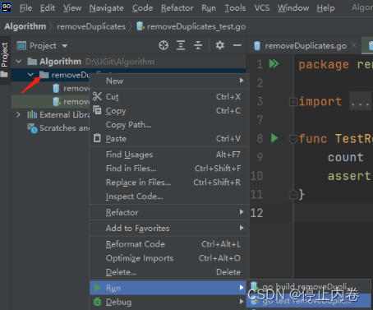Viewport: 373px width, 310px height.
Task: Click the green run arrow on line 8
Action: coord(274,138)
